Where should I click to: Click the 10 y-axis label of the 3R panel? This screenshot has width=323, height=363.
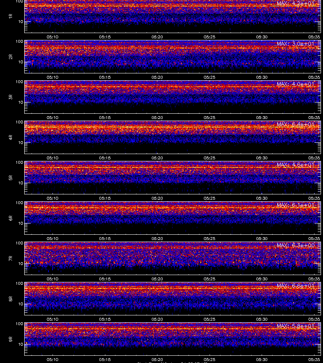pyautogui.click(x=21, y=102)
